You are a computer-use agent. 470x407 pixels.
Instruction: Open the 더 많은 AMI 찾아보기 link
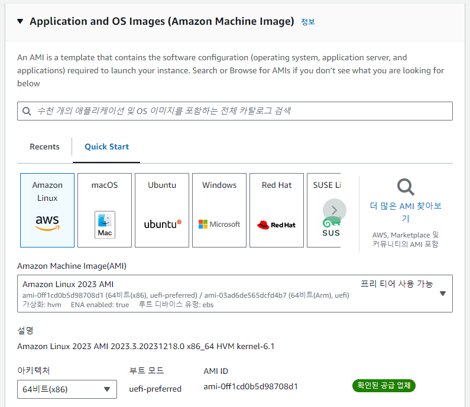tap(406, 212)
